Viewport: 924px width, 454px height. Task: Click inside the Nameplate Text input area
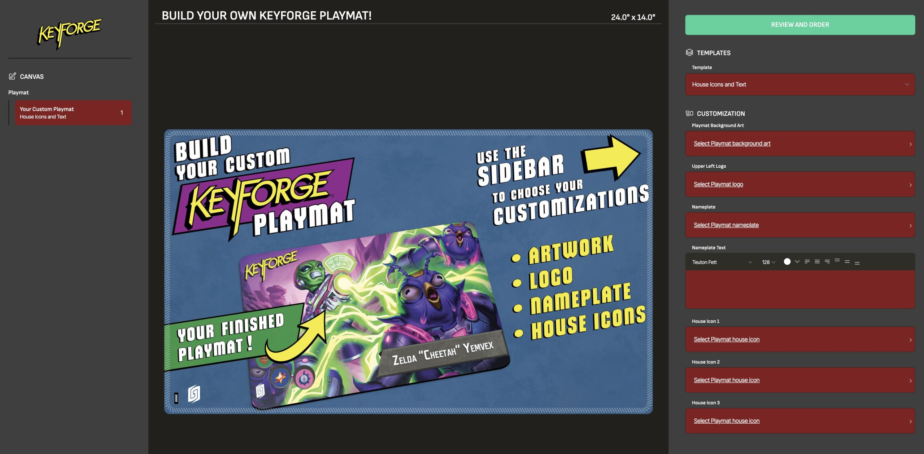pos(800,289)
